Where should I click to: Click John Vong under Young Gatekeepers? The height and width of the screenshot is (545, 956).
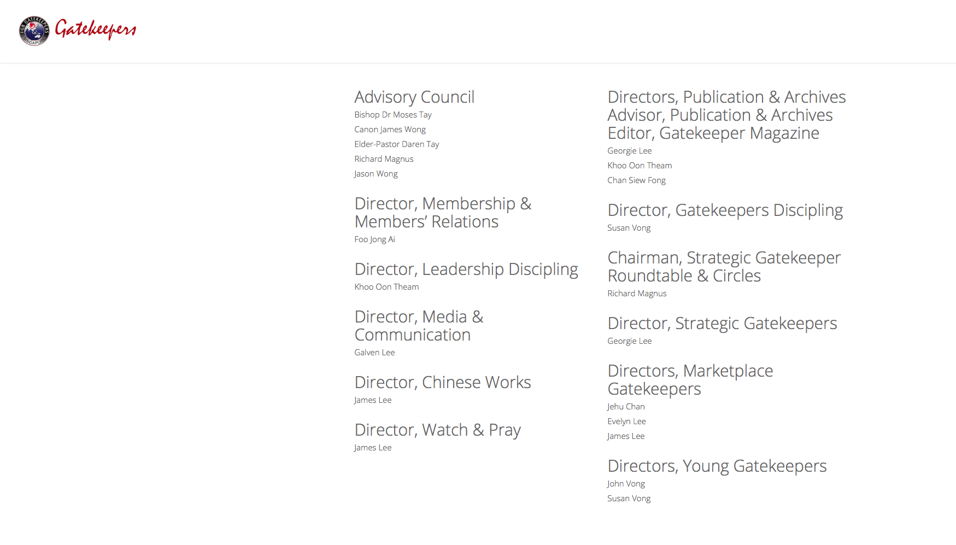click(x=626, y=484)
